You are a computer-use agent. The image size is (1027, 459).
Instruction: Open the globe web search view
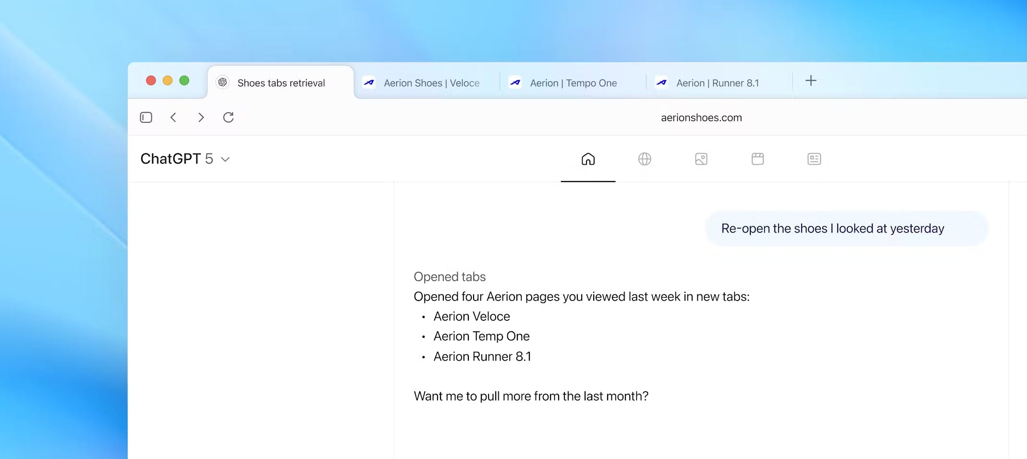[x=645, y=159]
